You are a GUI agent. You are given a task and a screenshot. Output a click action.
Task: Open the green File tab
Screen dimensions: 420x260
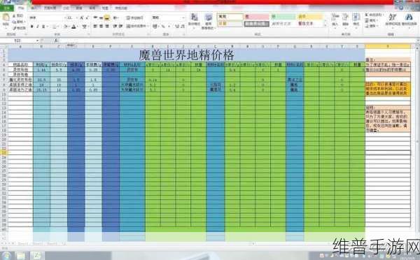click(7, 8)
